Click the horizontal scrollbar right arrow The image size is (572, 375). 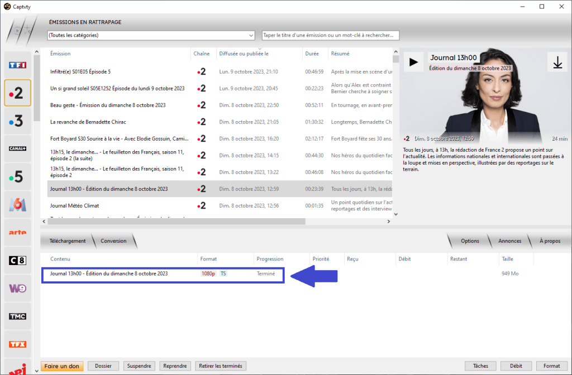point(389,222)
